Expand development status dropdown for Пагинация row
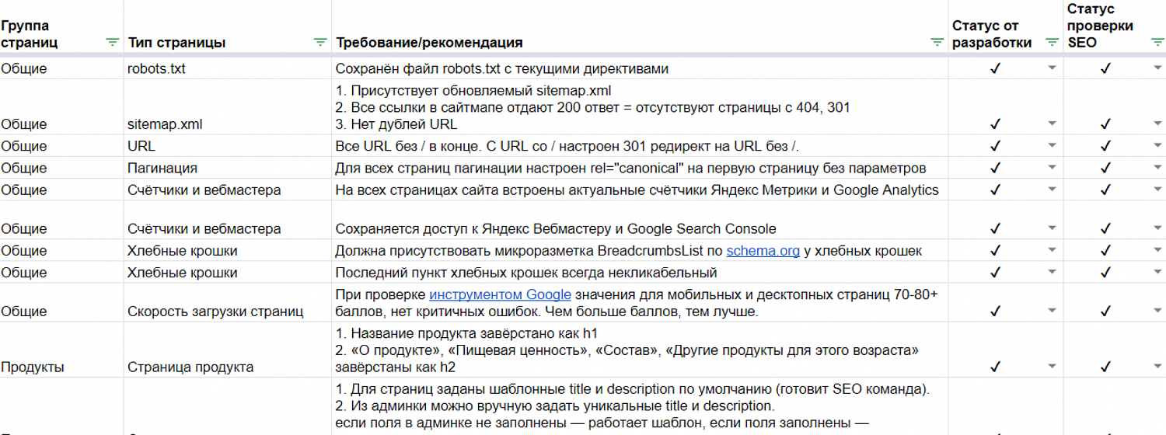The height and width of the screenshot is (435, 1166). [1052, 169]
